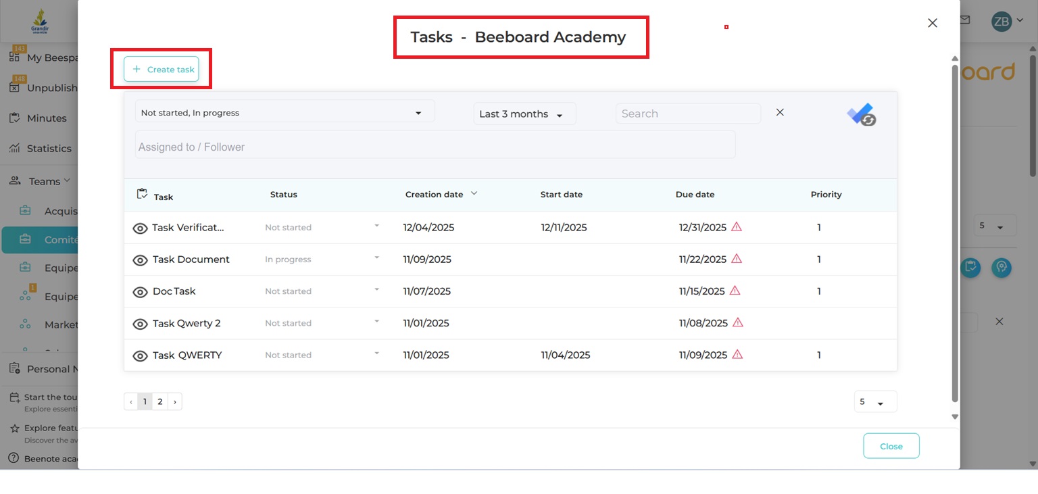The height and width of the screenshot is (494, 1038).
Task: Open the Statistics section in the sidebar
Action: 49,148
